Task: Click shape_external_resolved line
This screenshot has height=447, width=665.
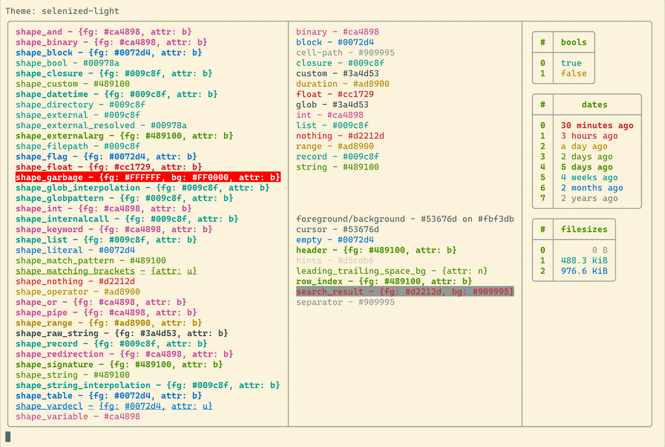Action: 101,126
